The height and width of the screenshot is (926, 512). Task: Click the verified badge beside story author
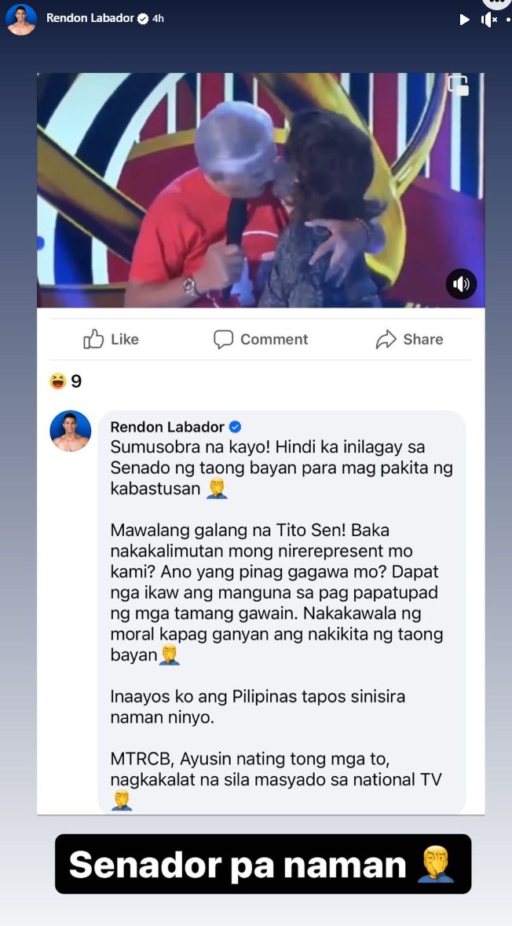pos(142,18)
